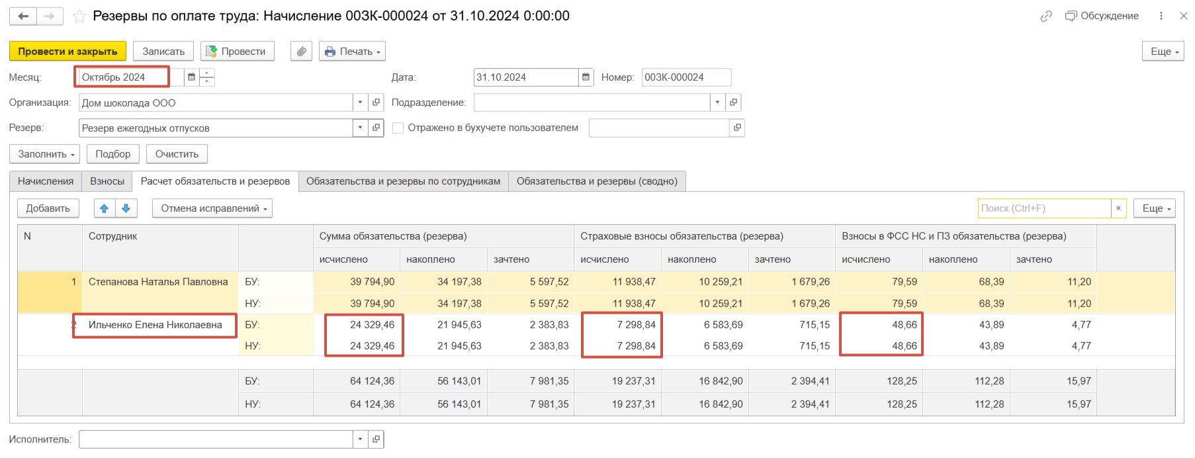Open Organization record with open-form icon
The height and width of the screenshot is (458, 1195).
[x=376, y=103]
